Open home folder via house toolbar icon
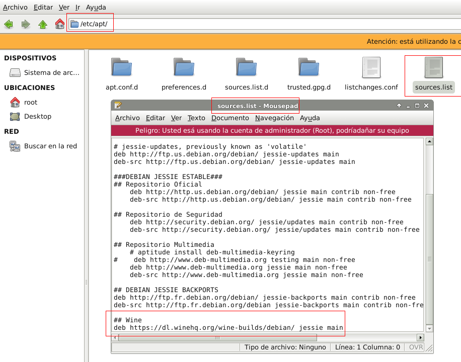 click(x=60, y=24)
